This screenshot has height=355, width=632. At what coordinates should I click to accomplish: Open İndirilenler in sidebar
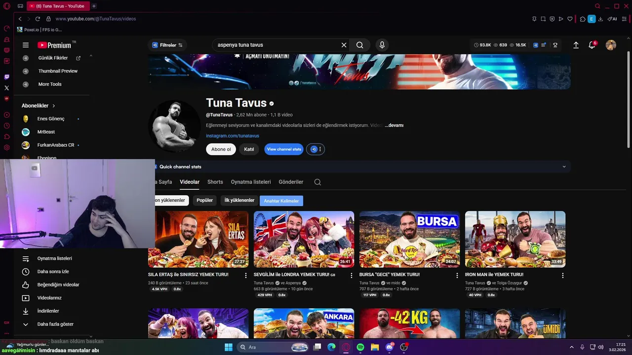click(x=48, y=311)
